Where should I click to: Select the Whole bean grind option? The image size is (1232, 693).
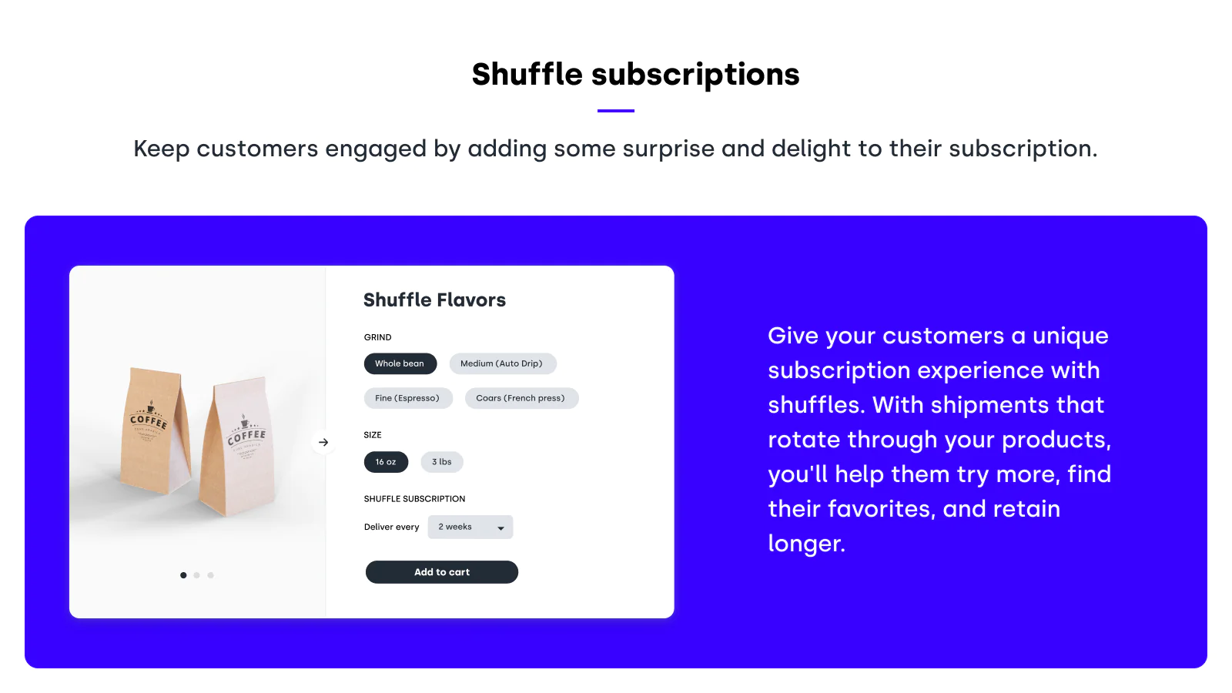tap(400, 363)
